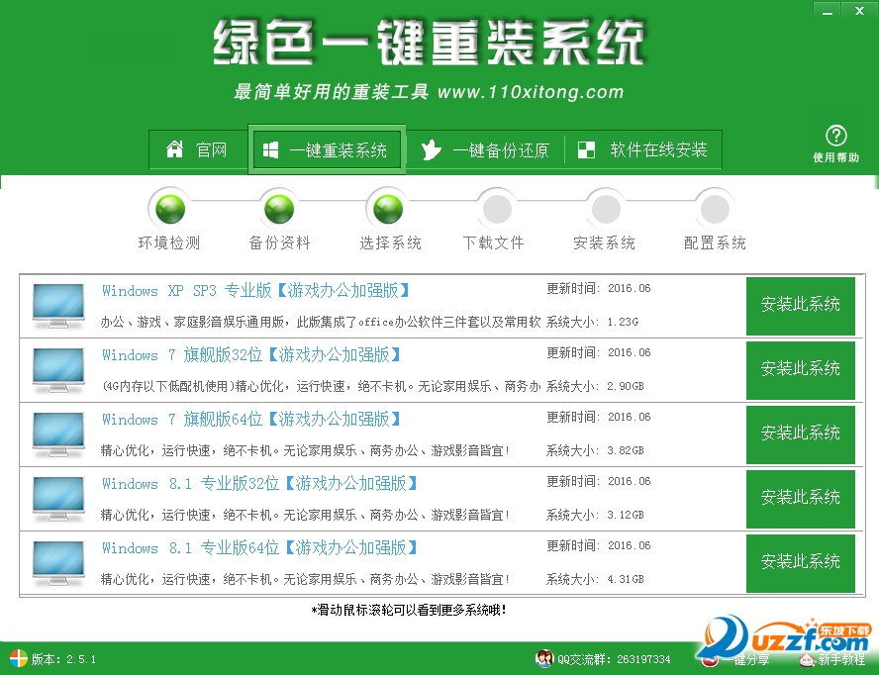The height and width of the screenshot is (675, 879).
Task: Open the 官网 home tab
Action: (197, 149)
